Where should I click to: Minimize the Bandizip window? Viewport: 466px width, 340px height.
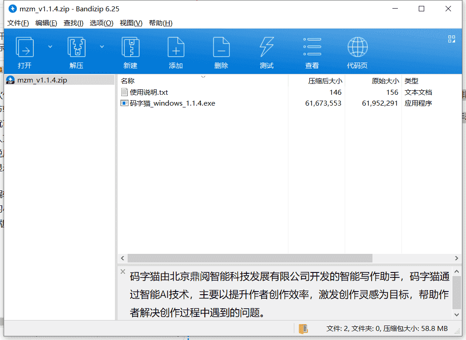click(395, 9)
